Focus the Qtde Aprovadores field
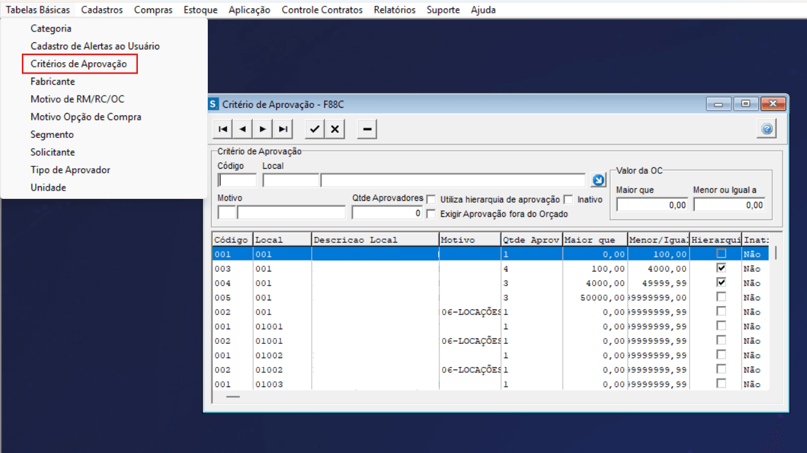Viewport: 807px width, 453px height. click(387, 212)
